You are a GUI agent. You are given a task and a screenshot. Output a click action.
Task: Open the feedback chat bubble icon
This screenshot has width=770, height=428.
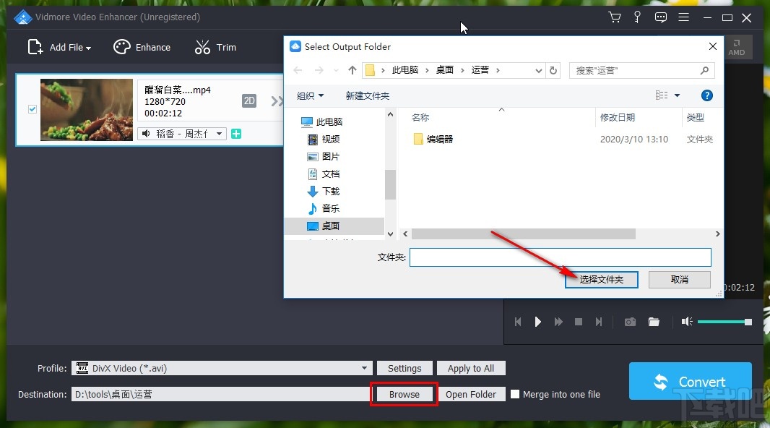click(661, 17)
